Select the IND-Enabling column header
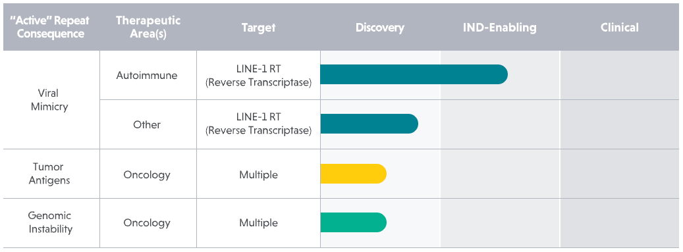Screen dimensions: 683x252 coord(500,28)
